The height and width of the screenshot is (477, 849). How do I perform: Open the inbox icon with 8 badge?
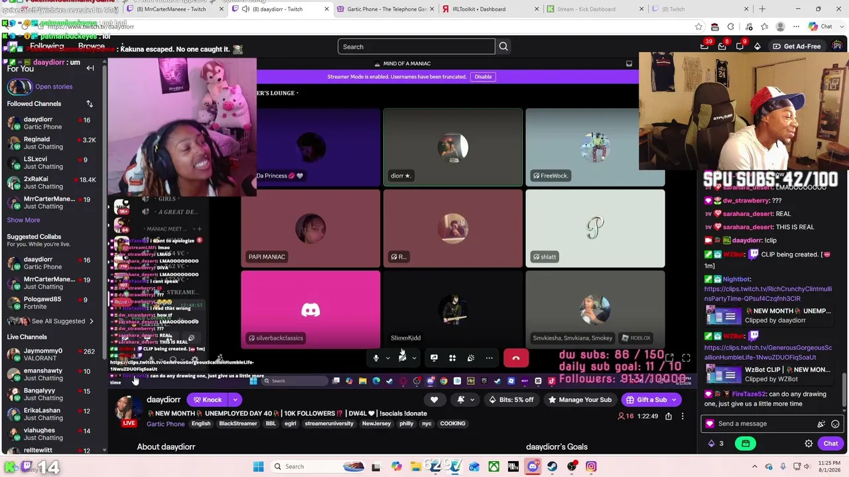(x=722, y=46)
